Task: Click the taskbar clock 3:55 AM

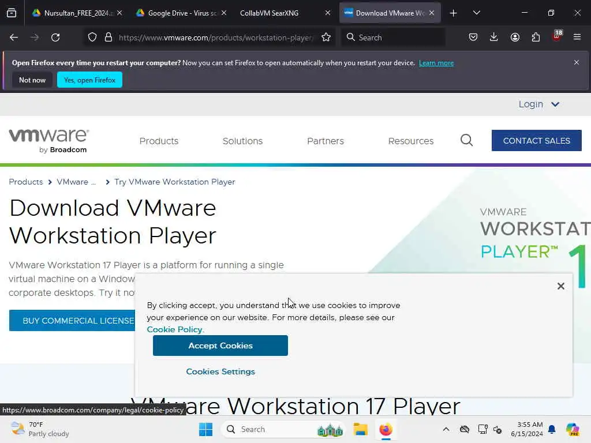Action: coord(526,429)
